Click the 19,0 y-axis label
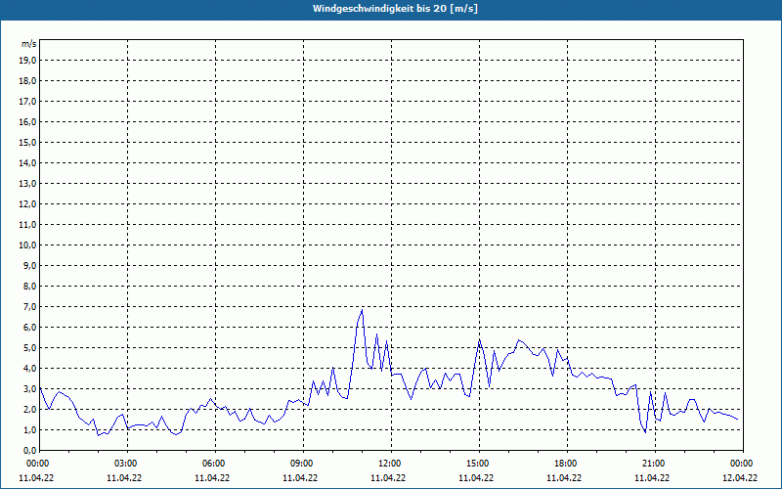The image size is (782, 489). pyautogui.click(x=27, y=61)
